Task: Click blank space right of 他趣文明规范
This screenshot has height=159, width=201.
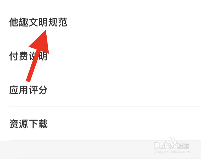Action: click(133, 22)
